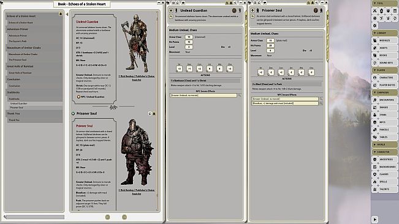Viewport: 399px width, 224px height.
Task: Open the Spells list
Action: pos(384,182)
